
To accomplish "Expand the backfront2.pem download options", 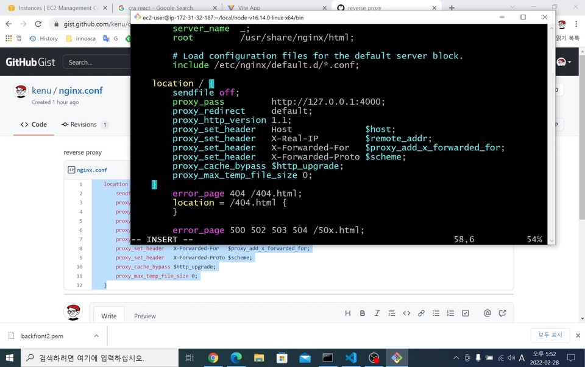I will (x=96, y=336).
